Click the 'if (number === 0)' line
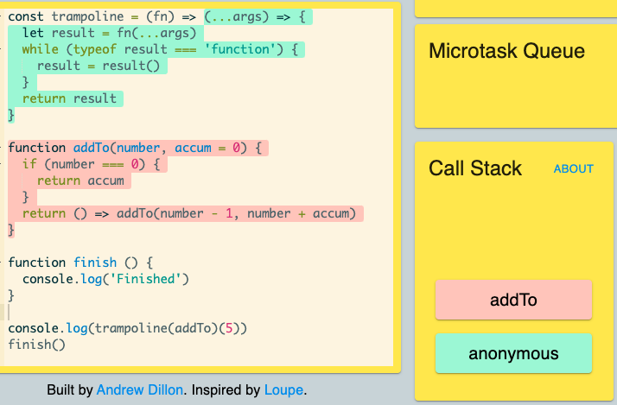Viewport: 617px width, 405px height. 91,164
